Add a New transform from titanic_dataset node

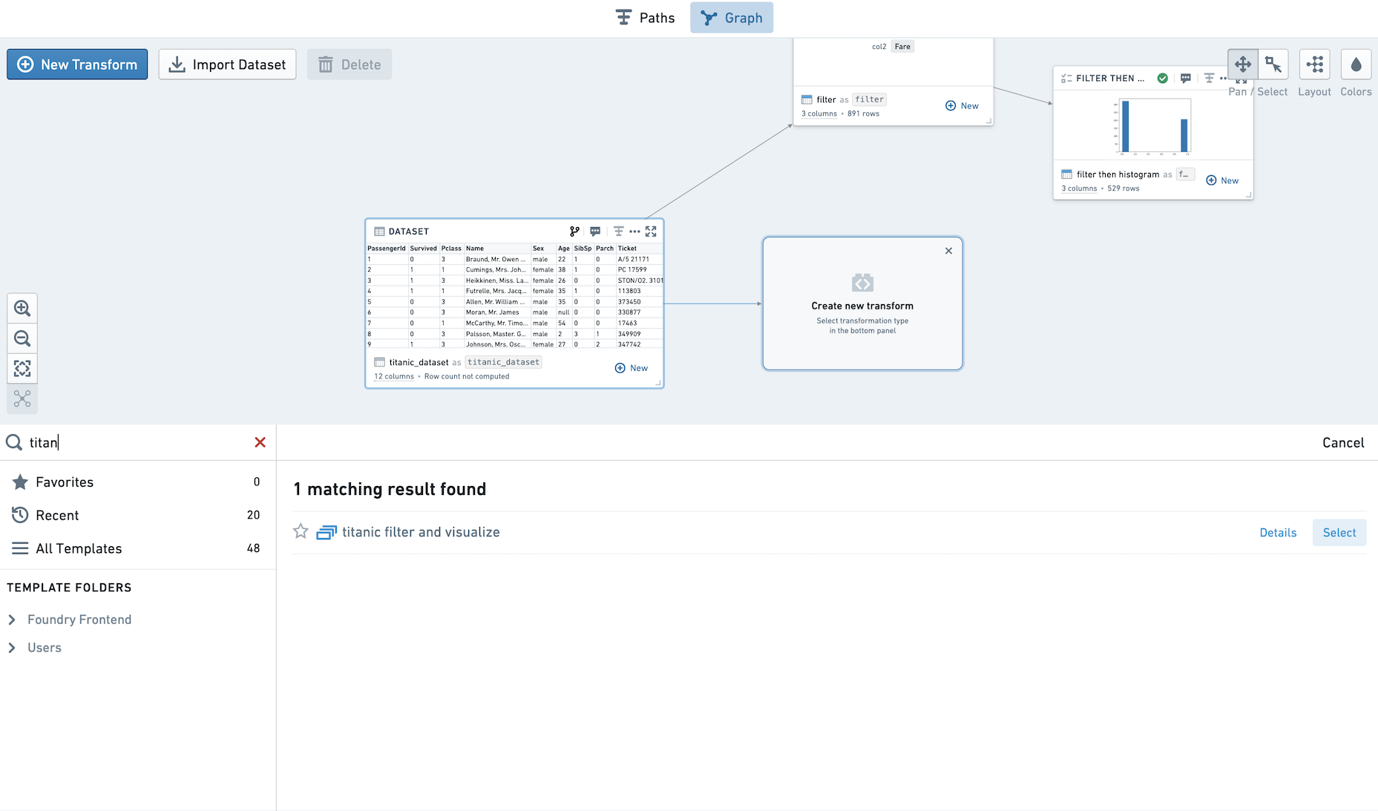click(x=631, y=368)
